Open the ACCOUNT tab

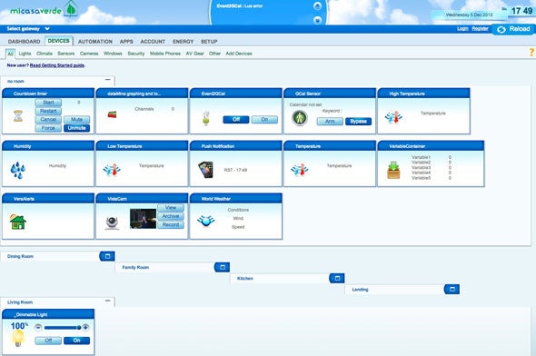[x=153, y=42]
